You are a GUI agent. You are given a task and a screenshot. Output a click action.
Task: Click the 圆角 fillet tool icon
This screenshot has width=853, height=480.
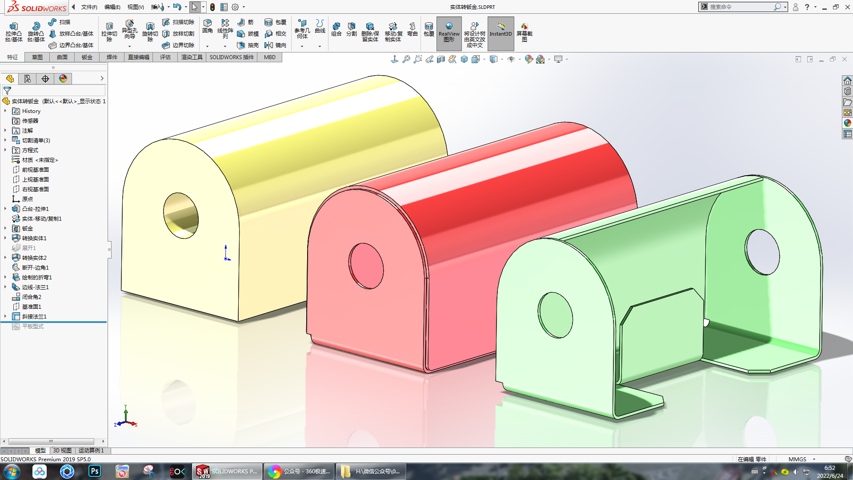(x=207, y=26)
